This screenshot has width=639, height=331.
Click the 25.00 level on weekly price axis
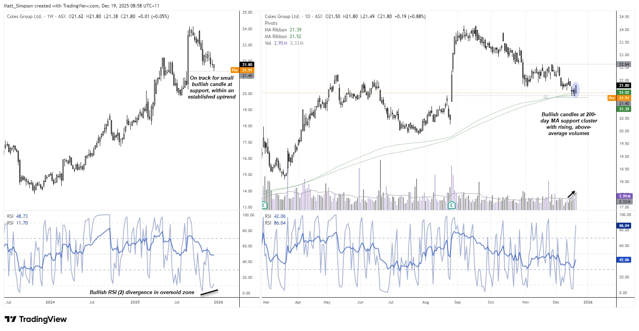click(247, 13)
